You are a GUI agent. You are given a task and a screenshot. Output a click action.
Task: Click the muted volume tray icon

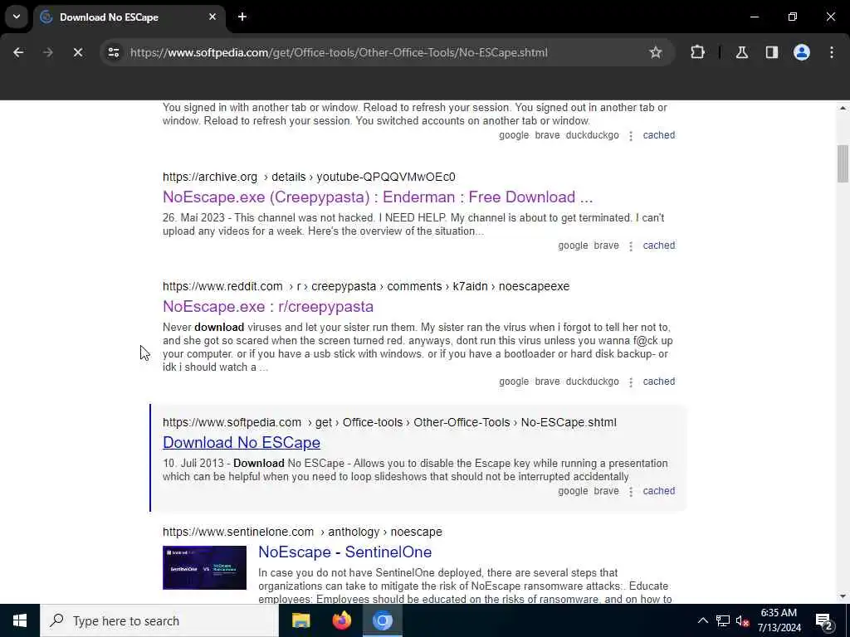[x=742, y=620]
